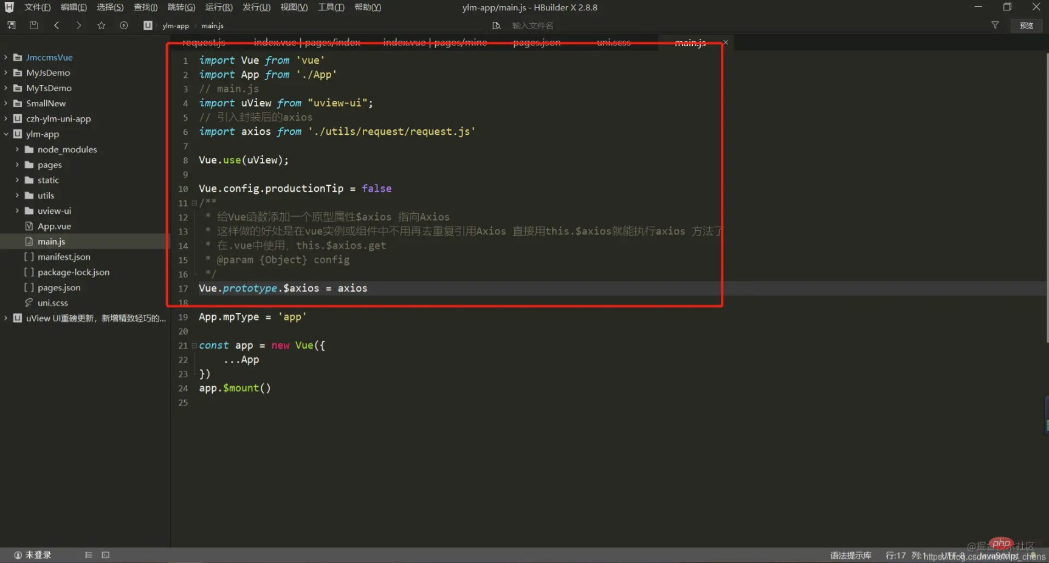Image resolution: width=1049 pixels, height=563 pixels.
Task: Open the 选择(S) menu
Action: click(110, 7)
